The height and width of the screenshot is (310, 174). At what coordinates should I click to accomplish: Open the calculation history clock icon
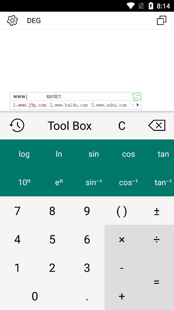17,125
